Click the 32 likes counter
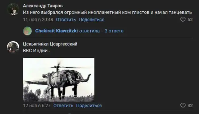This screenshot has height=114, width=199. pos(190,105)
